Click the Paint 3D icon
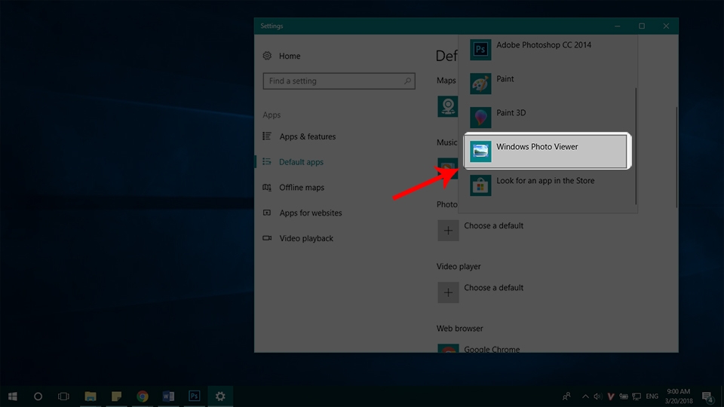 [x=480, y=118]
